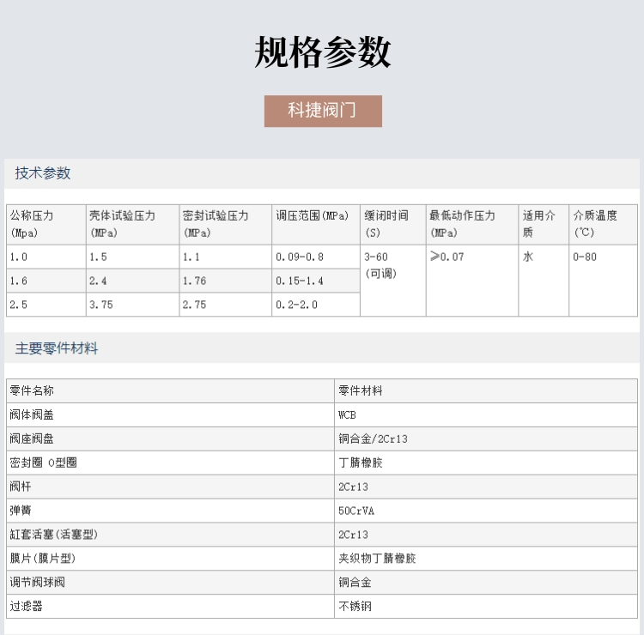
Task: Click the WCB material cell
Action: pos(485,414)
